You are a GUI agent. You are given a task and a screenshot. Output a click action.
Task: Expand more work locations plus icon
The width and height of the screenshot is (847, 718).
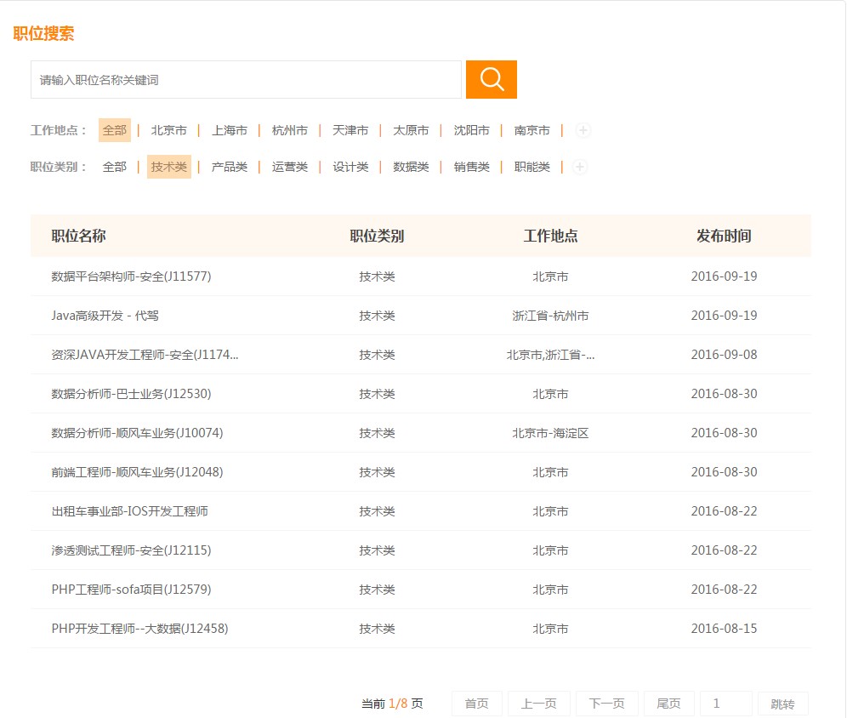583,130
